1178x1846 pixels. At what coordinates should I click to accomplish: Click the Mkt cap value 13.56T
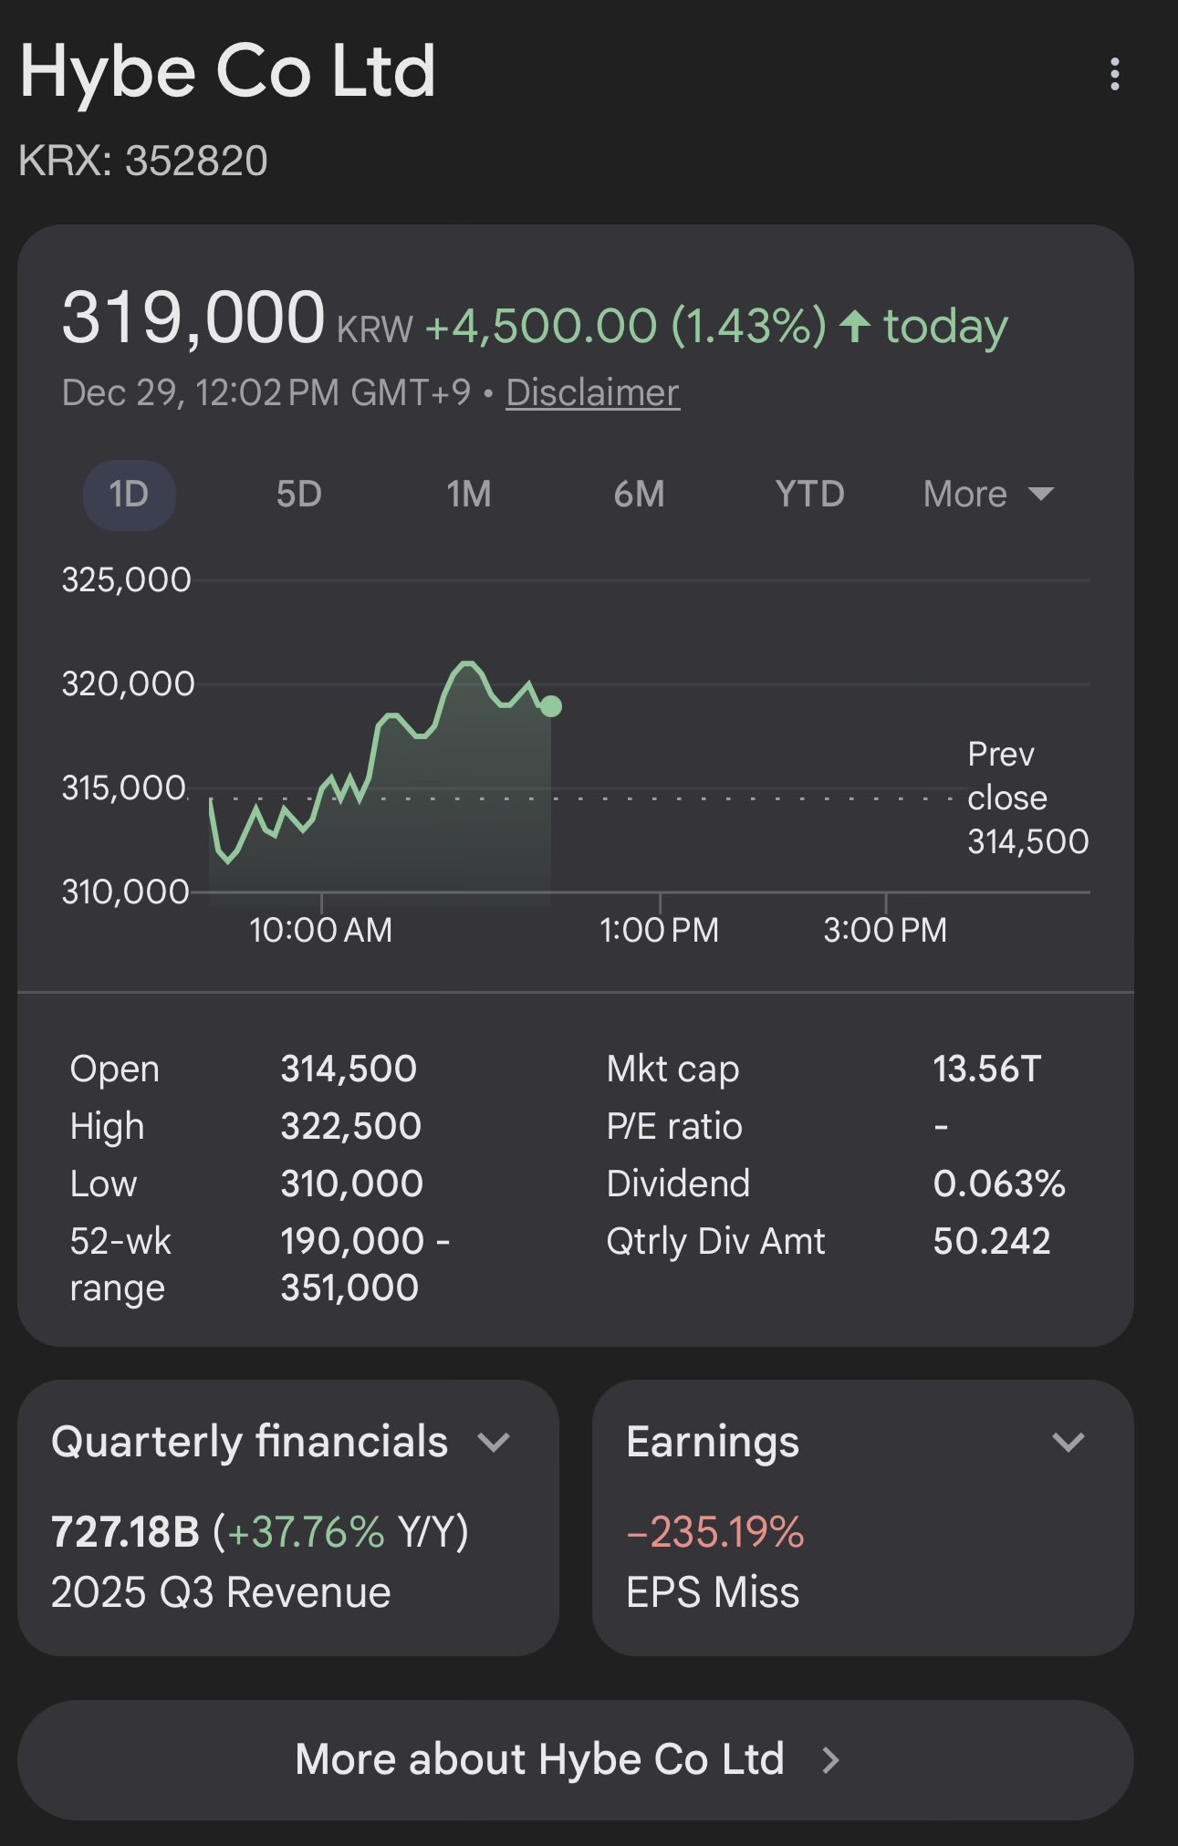[x=986, y=1069]
